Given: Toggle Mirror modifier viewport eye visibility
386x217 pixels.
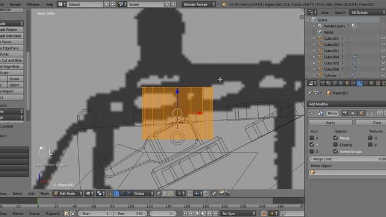Looking at the screenshot, I should [353, 113].
